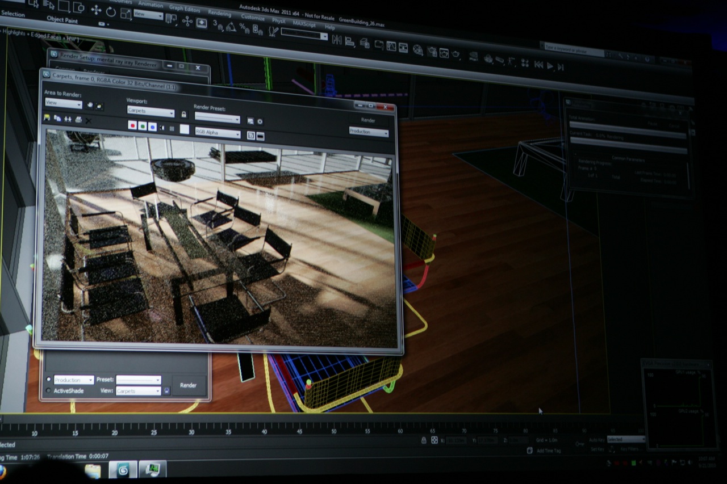Select the ActiveShade radio button
The image size is (727, 484).
[48, 390]
